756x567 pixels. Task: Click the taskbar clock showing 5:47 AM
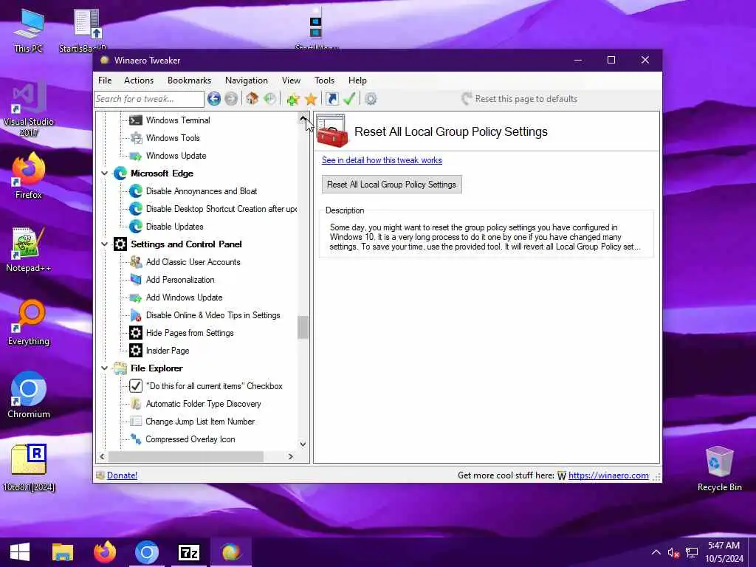pyautogui.click(x=724, y=552)
